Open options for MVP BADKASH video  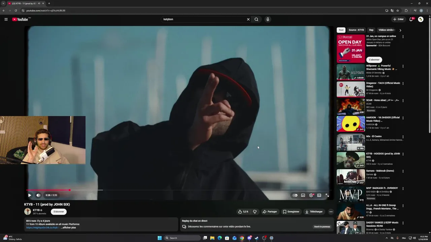403,188
